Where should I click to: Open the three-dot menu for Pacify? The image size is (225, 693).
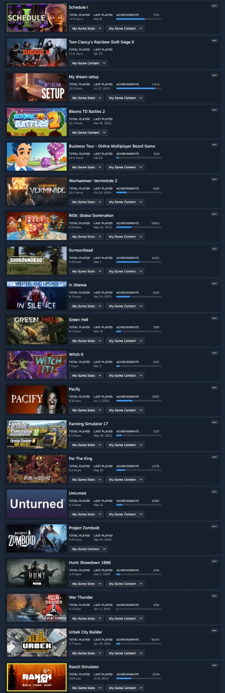click(214, 388)
